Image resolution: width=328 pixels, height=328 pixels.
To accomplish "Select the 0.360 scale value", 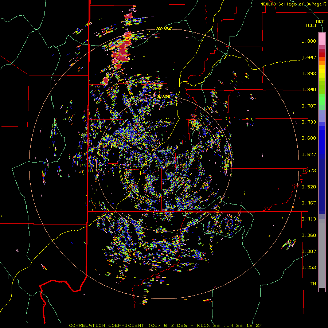I will pyautogui.click(x=309, y=235).
